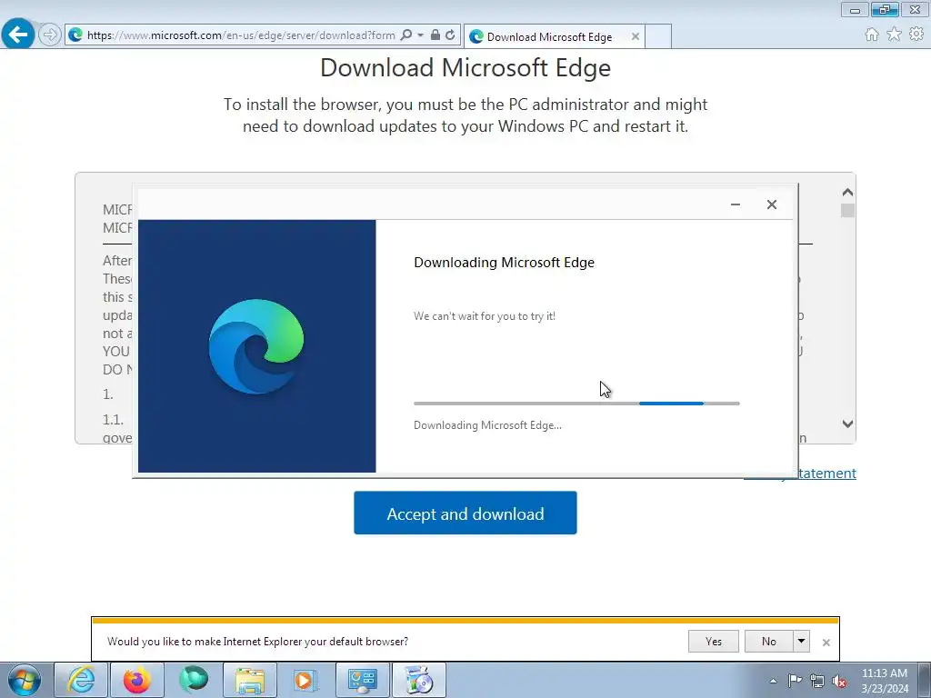Click the address bar search magnifier icon
Viewport: 931px width, 698px height.
coord(406,35)
